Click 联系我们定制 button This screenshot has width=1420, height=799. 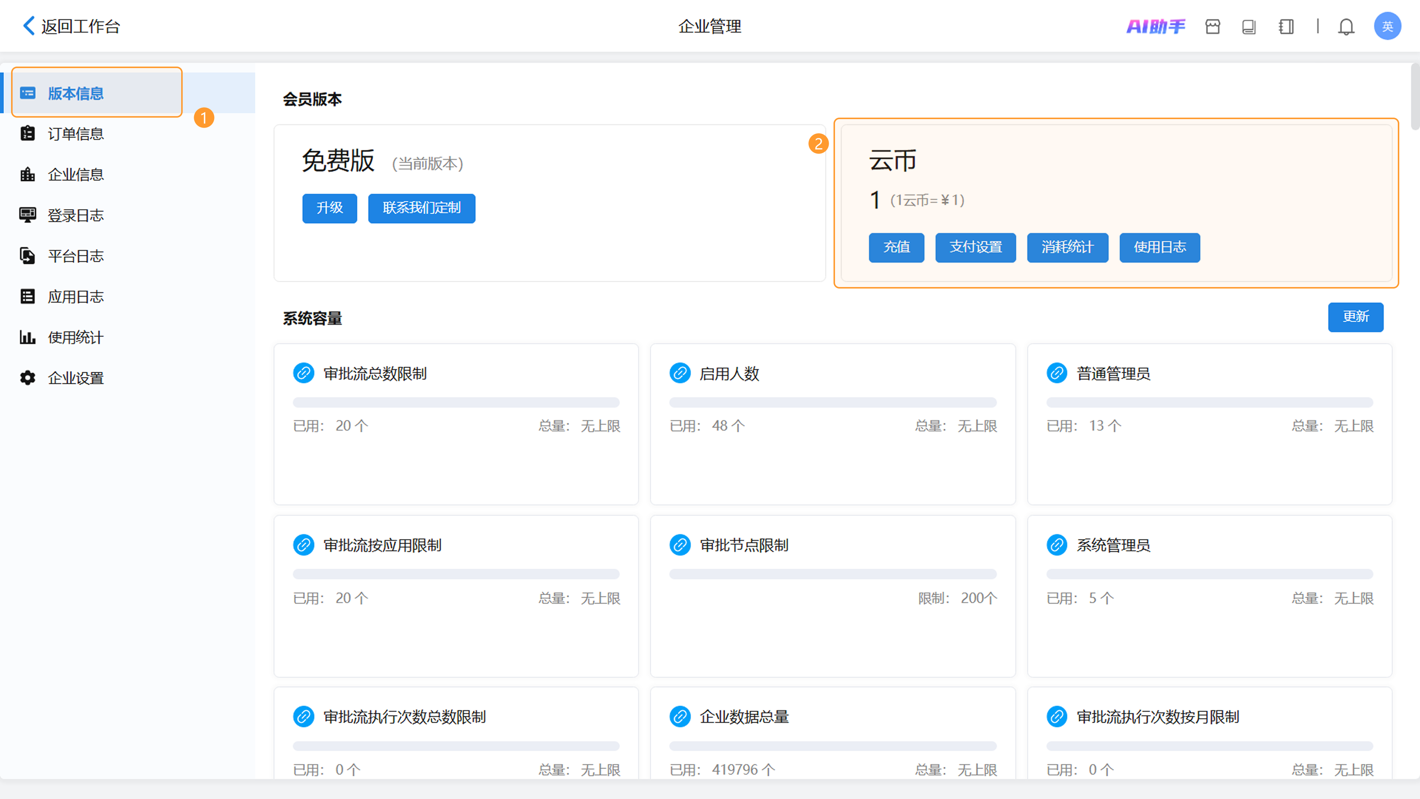pyautogui.click(x=422, y=208)
